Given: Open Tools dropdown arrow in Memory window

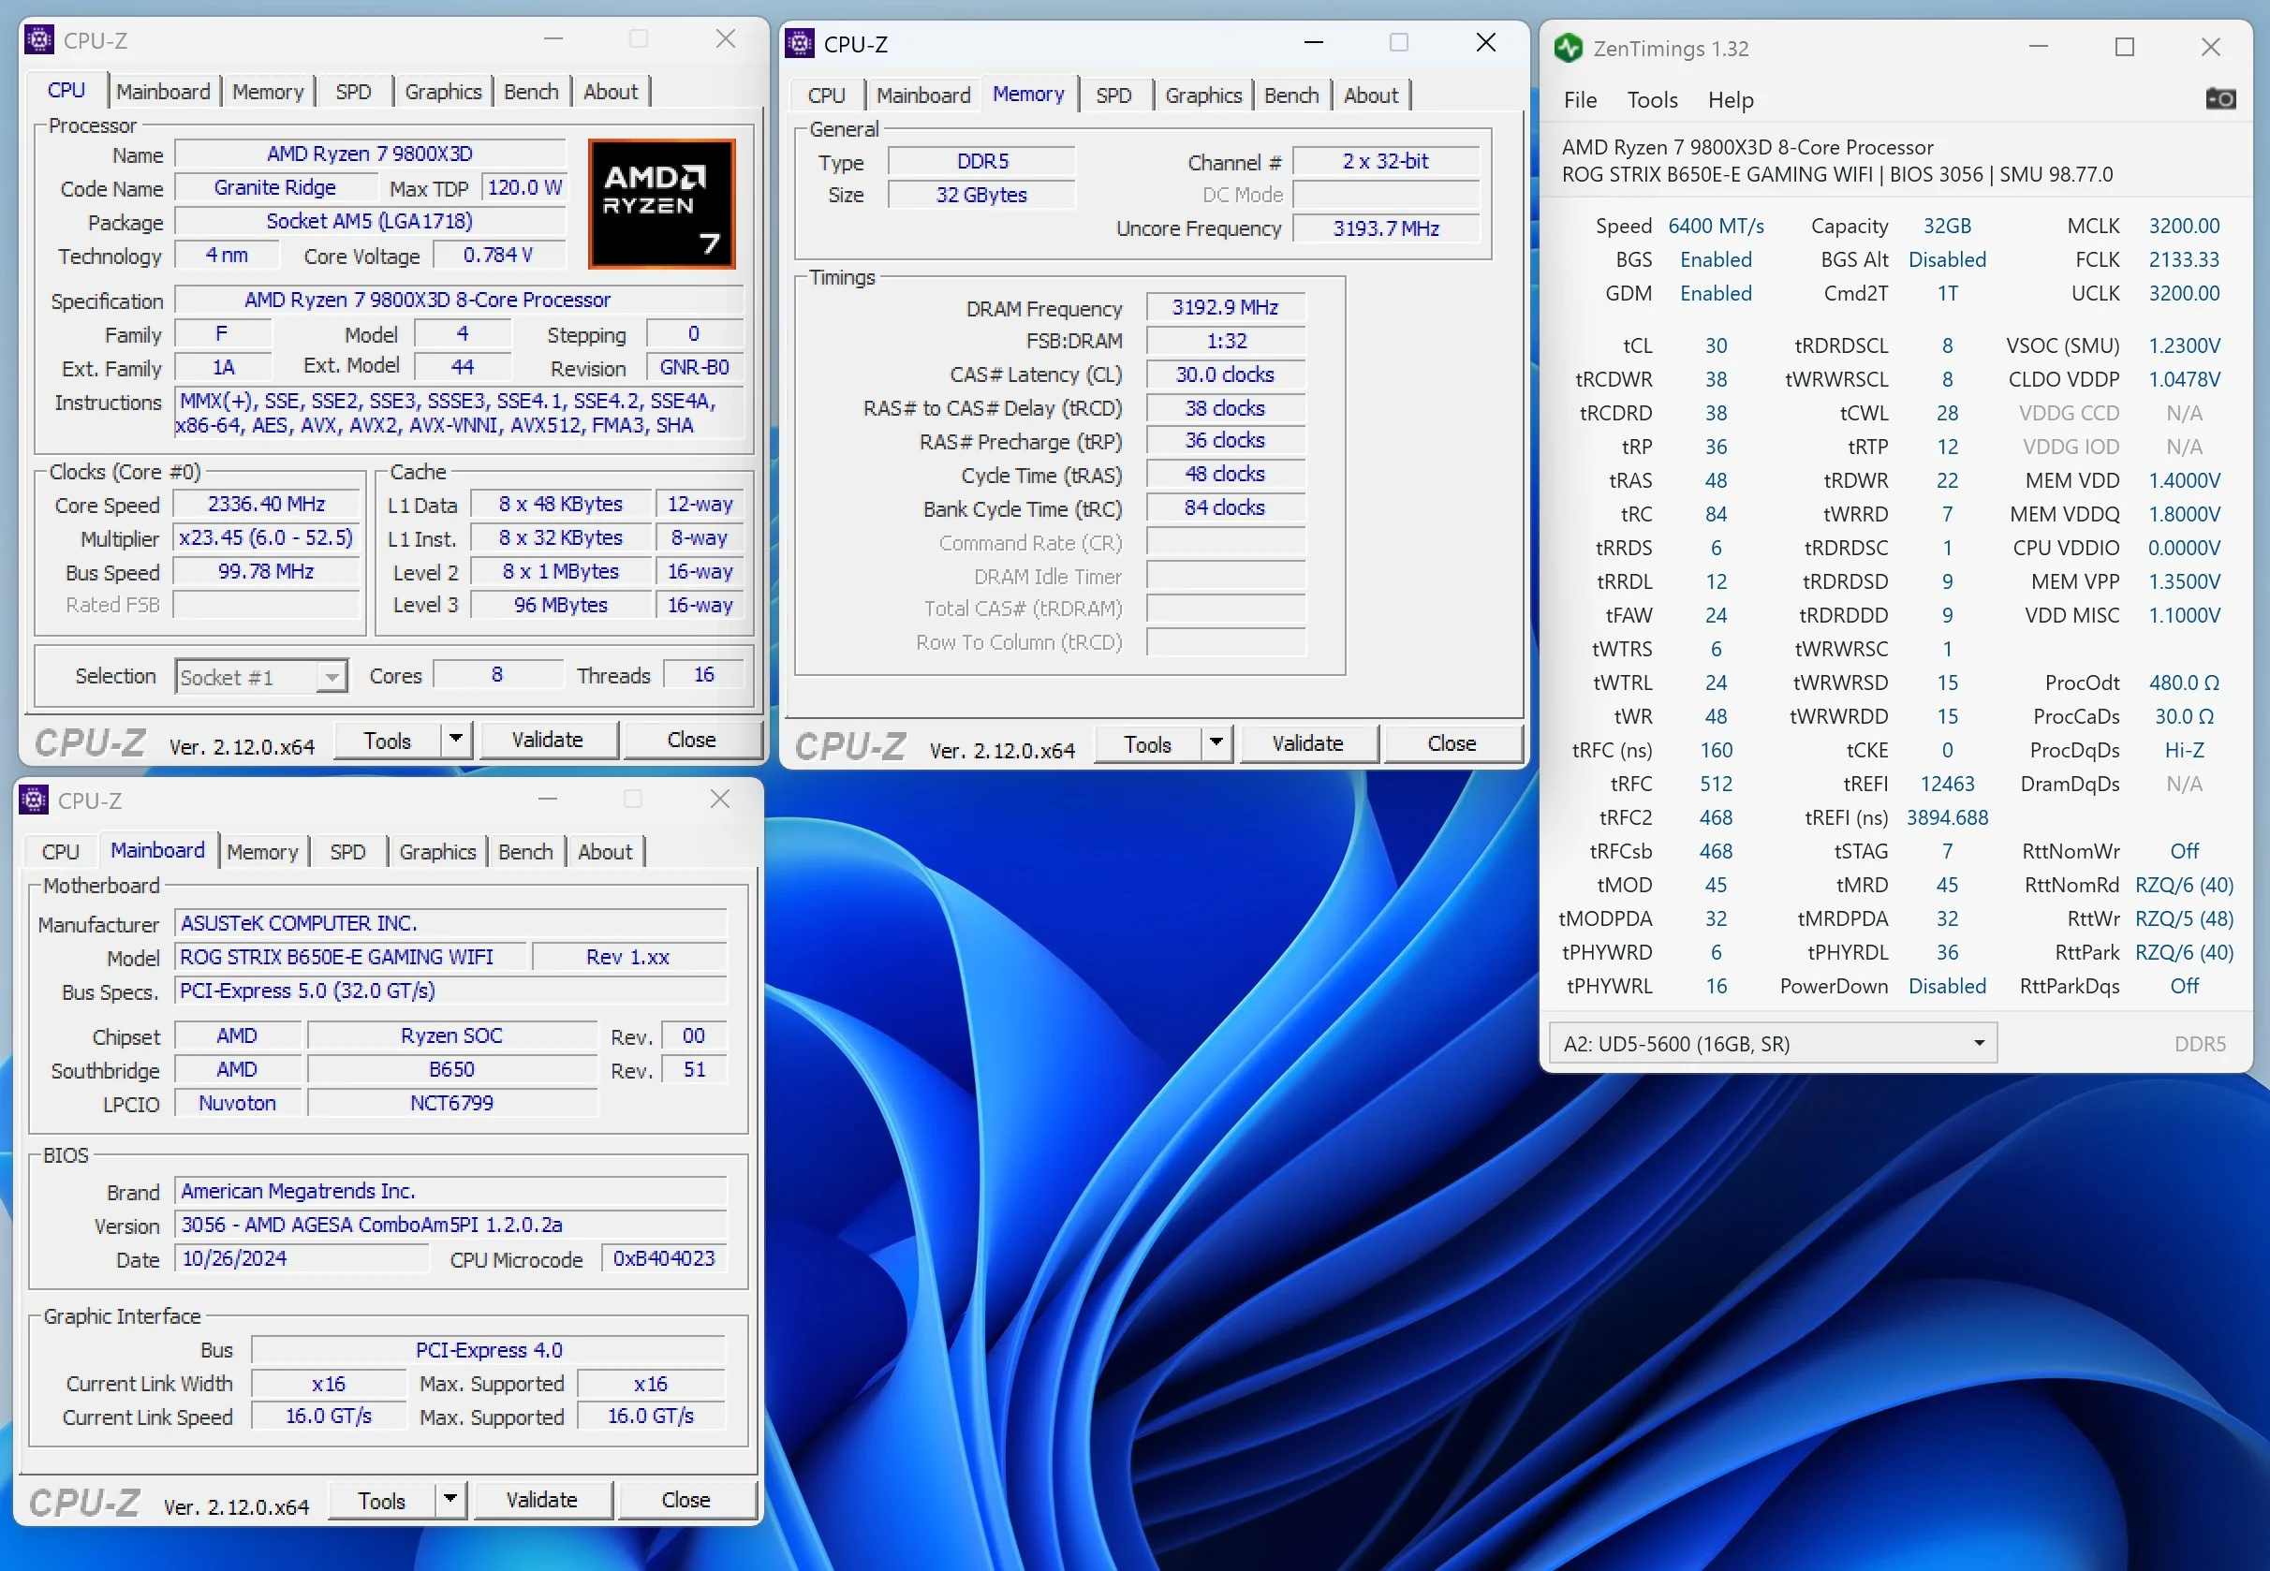Looking at the screenshot, I should (1216, 743).
